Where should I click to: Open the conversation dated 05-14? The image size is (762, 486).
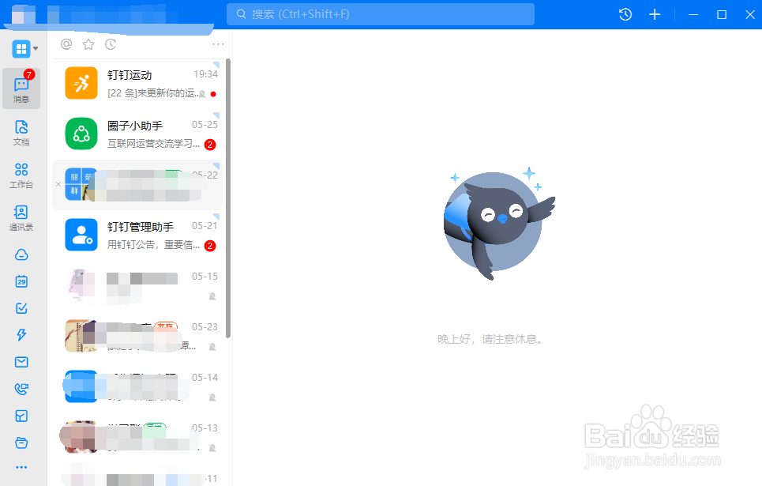(x=137, y=386)
